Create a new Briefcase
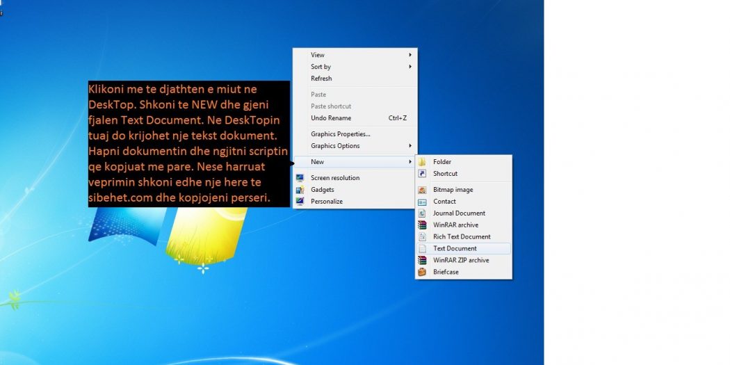The image size is (730, 365). [x=464, y=272]
